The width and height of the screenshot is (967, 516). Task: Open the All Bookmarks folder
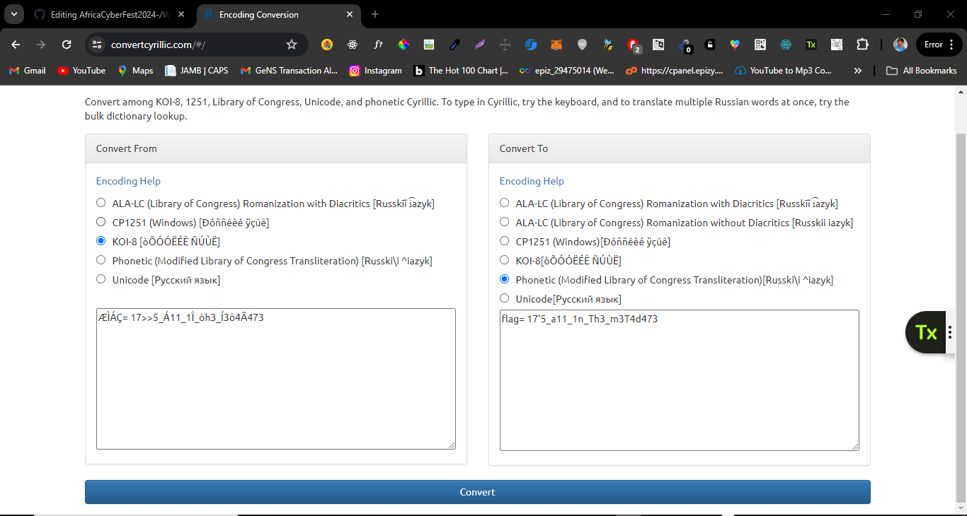coord(921,71)
